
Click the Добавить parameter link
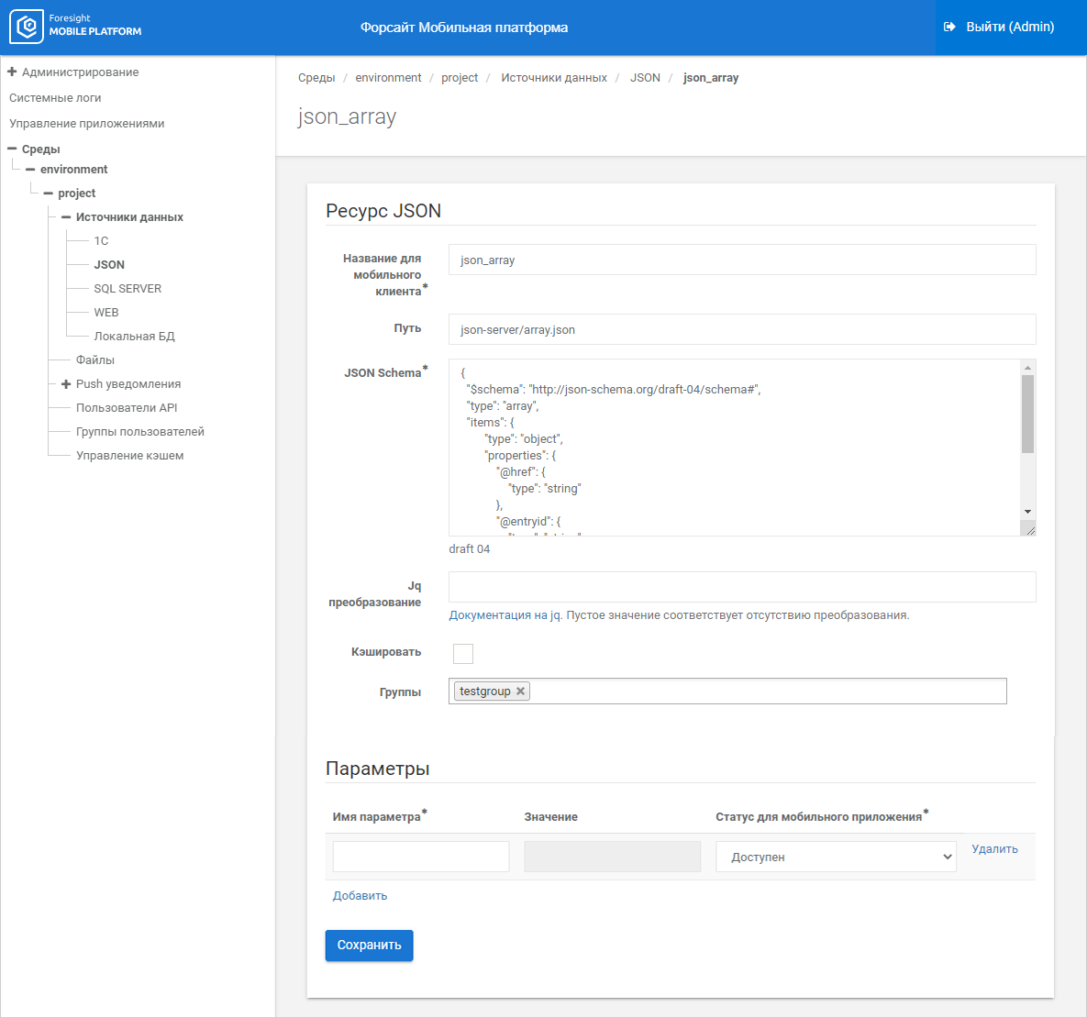(x=360, y=896)
